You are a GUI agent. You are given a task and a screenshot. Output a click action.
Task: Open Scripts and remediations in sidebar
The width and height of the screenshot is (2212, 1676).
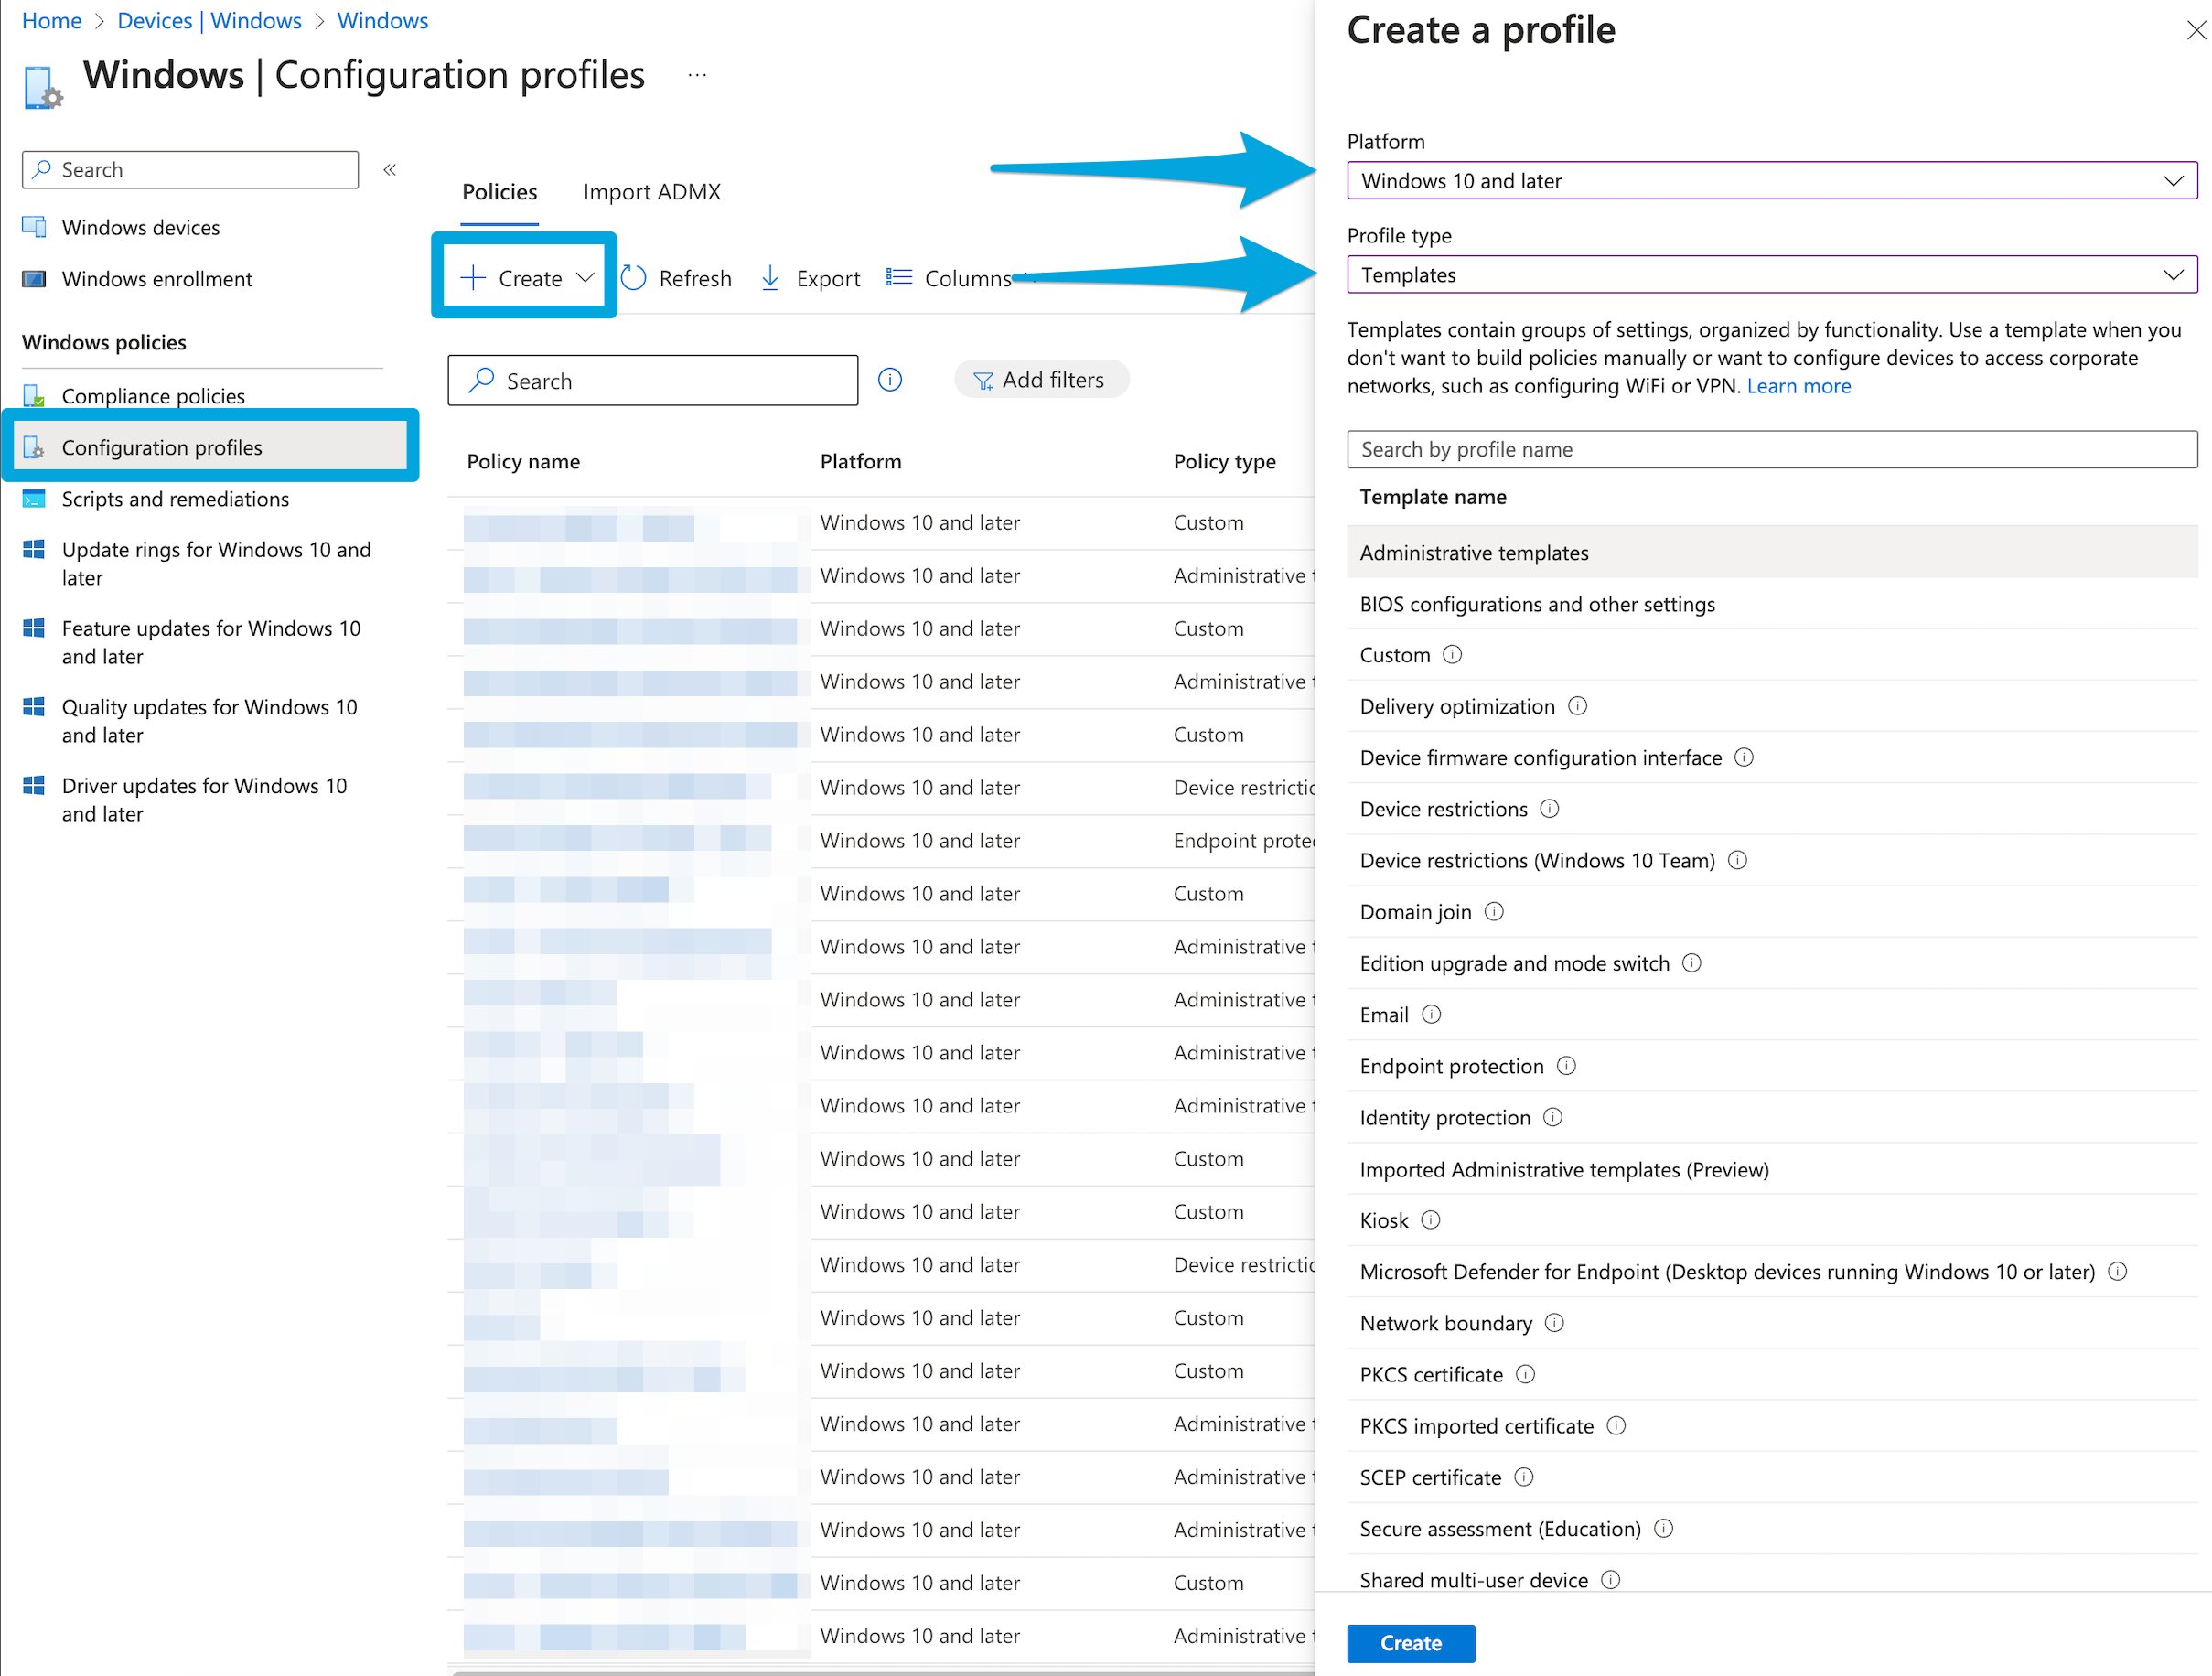tap(175, 499)
